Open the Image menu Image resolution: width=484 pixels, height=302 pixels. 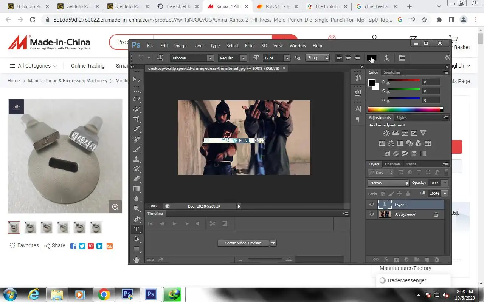(180, 45)
